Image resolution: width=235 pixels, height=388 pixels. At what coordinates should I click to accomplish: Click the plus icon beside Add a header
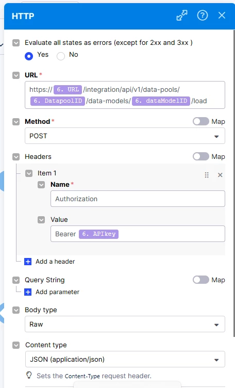coord(28,262)
